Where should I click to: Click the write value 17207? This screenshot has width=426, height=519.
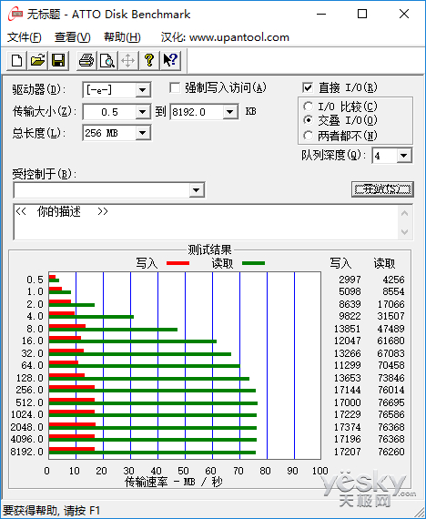[x=347, y=452]
